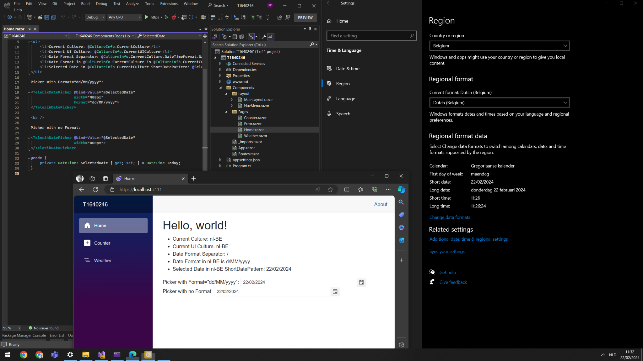The image size is (643, 361).
Task: Toggle the Preview Selected Items button
Action: pos(271,37)
